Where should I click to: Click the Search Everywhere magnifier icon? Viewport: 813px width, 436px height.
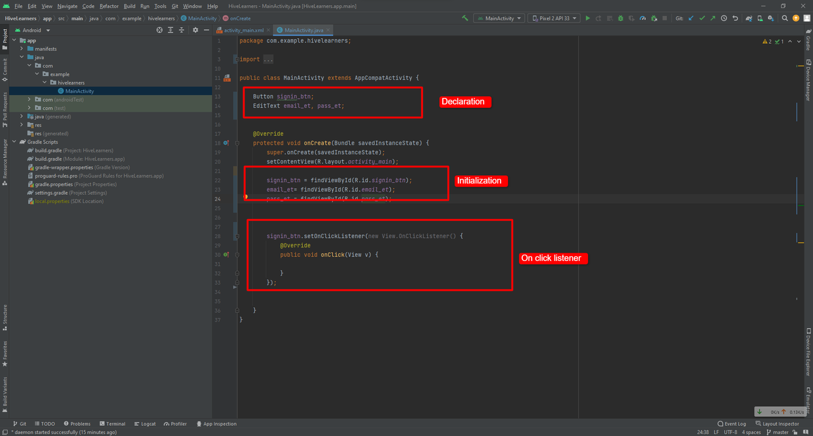coord(785,18)
